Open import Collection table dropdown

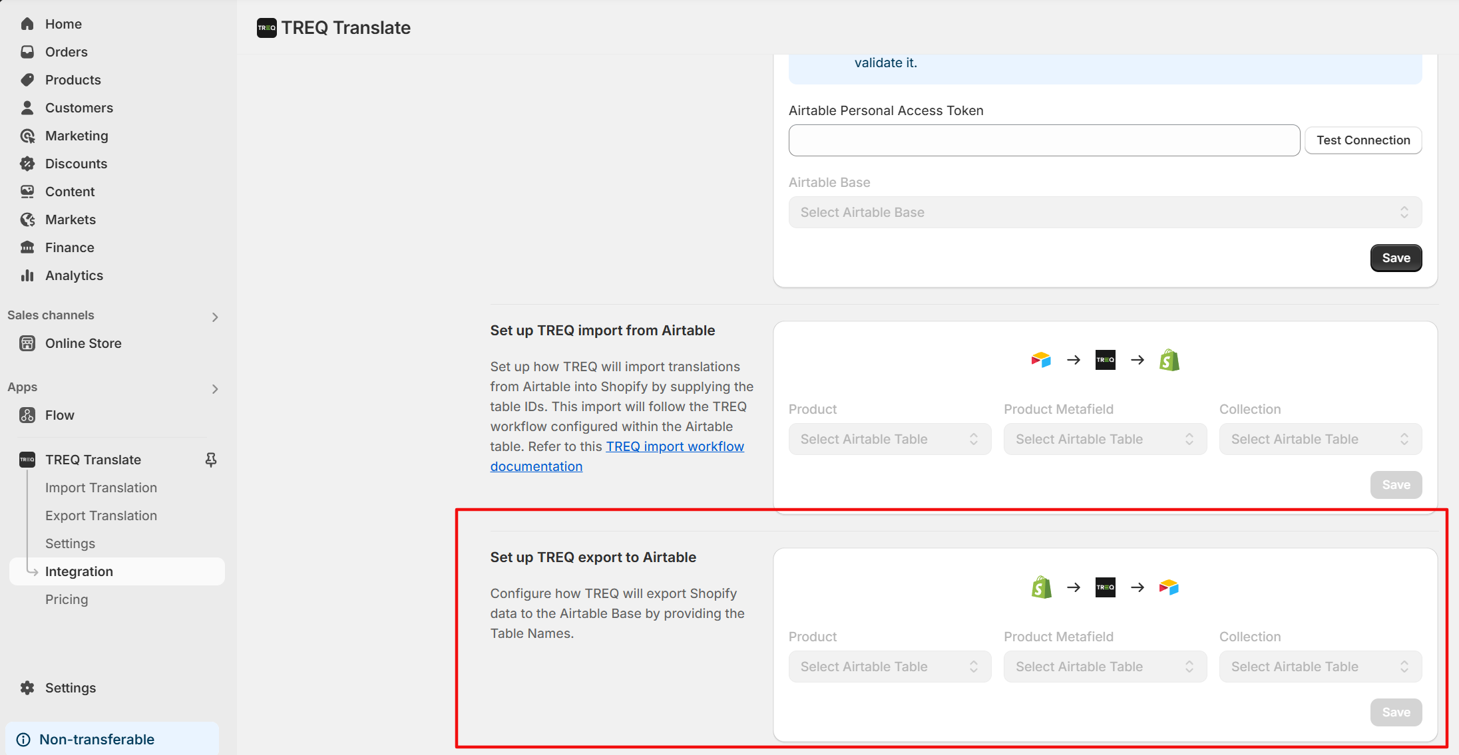[1321, 439]
